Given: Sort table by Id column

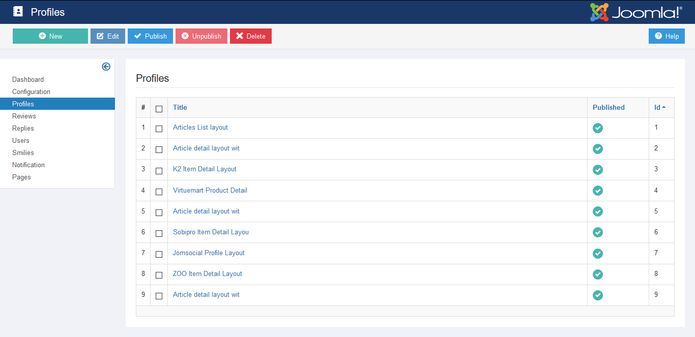Looking at the screenshot, I should click(x=657, y=107).
